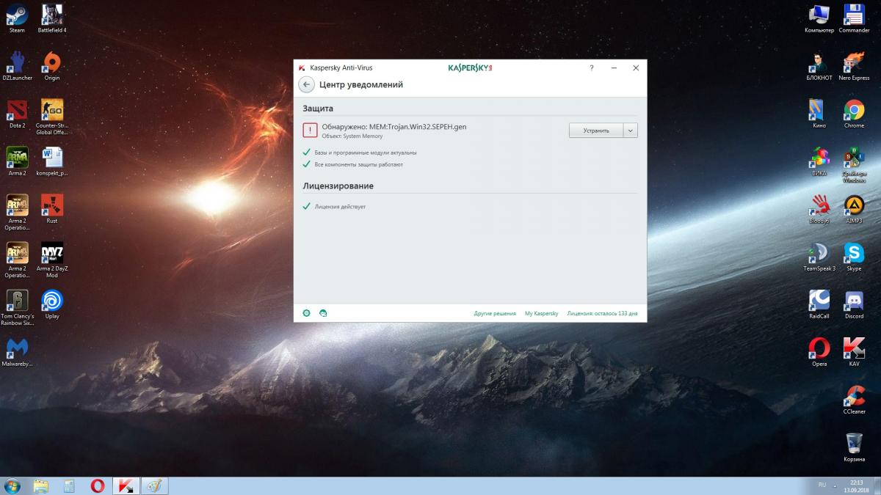The image size is (881, 495).
Task: Select Tom Clancy's Rainbow Six icon
Action: (x=17, y=308)
